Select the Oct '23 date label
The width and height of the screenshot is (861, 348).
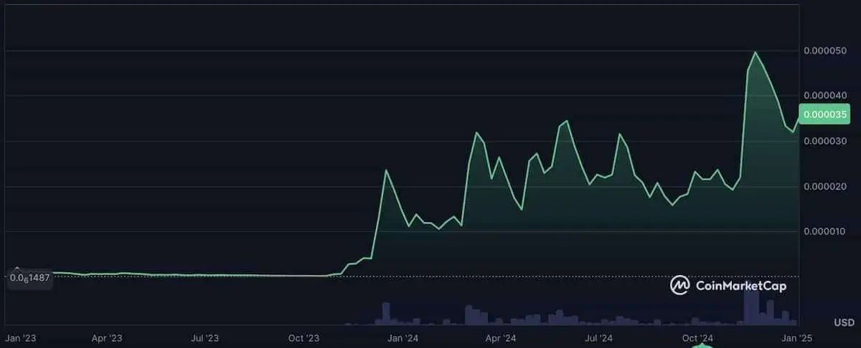coord(304,337)
